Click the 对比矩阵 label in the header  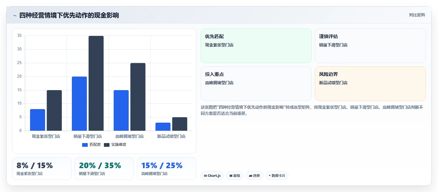click(417, 15)
